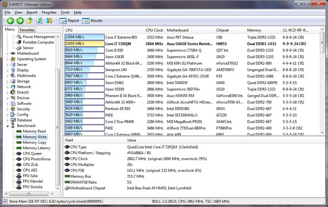Open the View menu
This screenshot has height=207, width=328.
18,12
